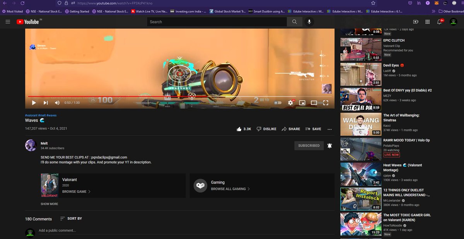This screenshot has width=464, height=239.
Task: Open Melt channel avatar
Action: (31, 145)
